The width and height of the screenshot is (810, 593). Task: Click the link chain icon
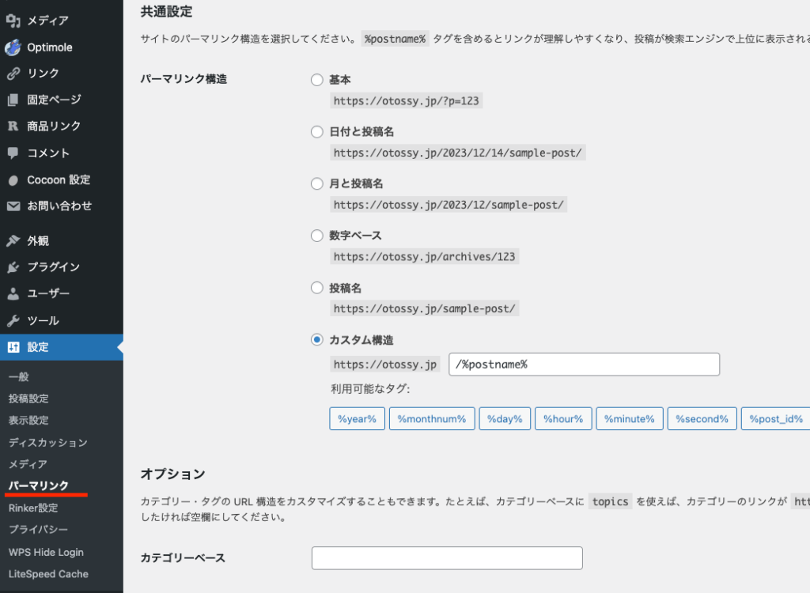click(13, 74)
